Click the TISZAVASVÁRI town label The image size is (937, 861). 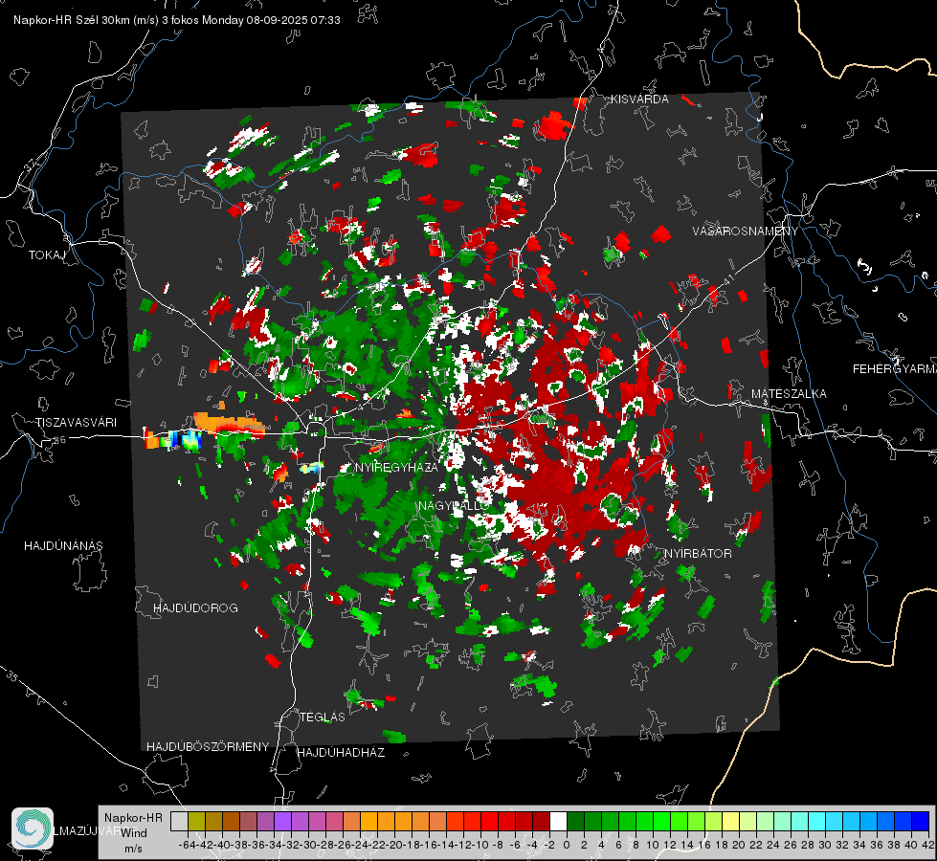click(x=77, y=423)
